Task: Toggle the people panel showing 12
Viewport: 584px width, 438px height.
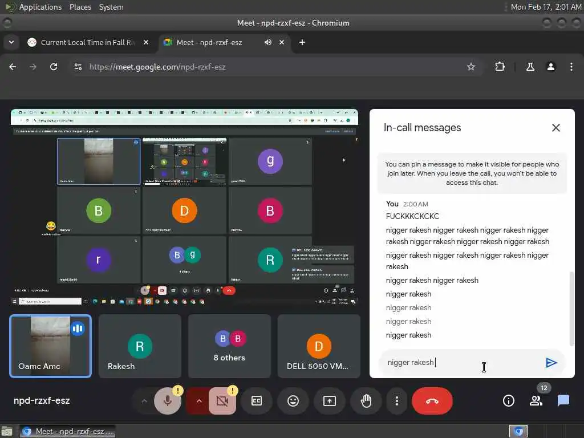Action: 536,401
